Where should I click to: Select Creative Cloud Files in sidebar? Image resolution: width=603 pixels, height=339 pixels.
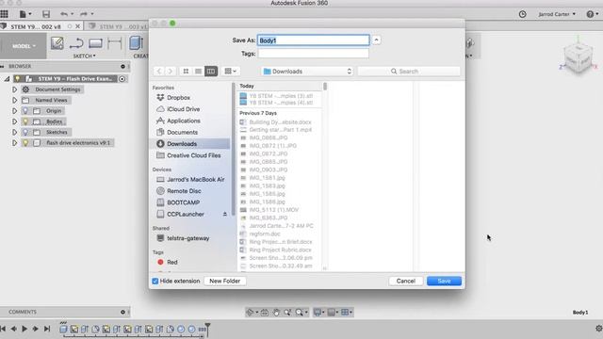194,155
